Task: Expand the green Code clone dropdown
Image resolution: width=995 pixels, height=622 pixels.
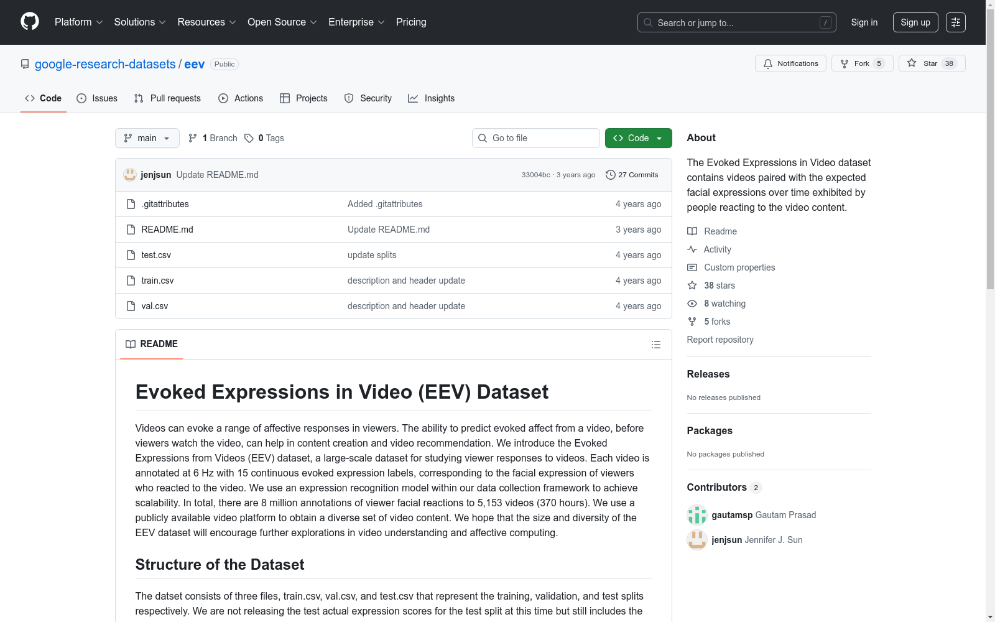Action: point(639,138)
